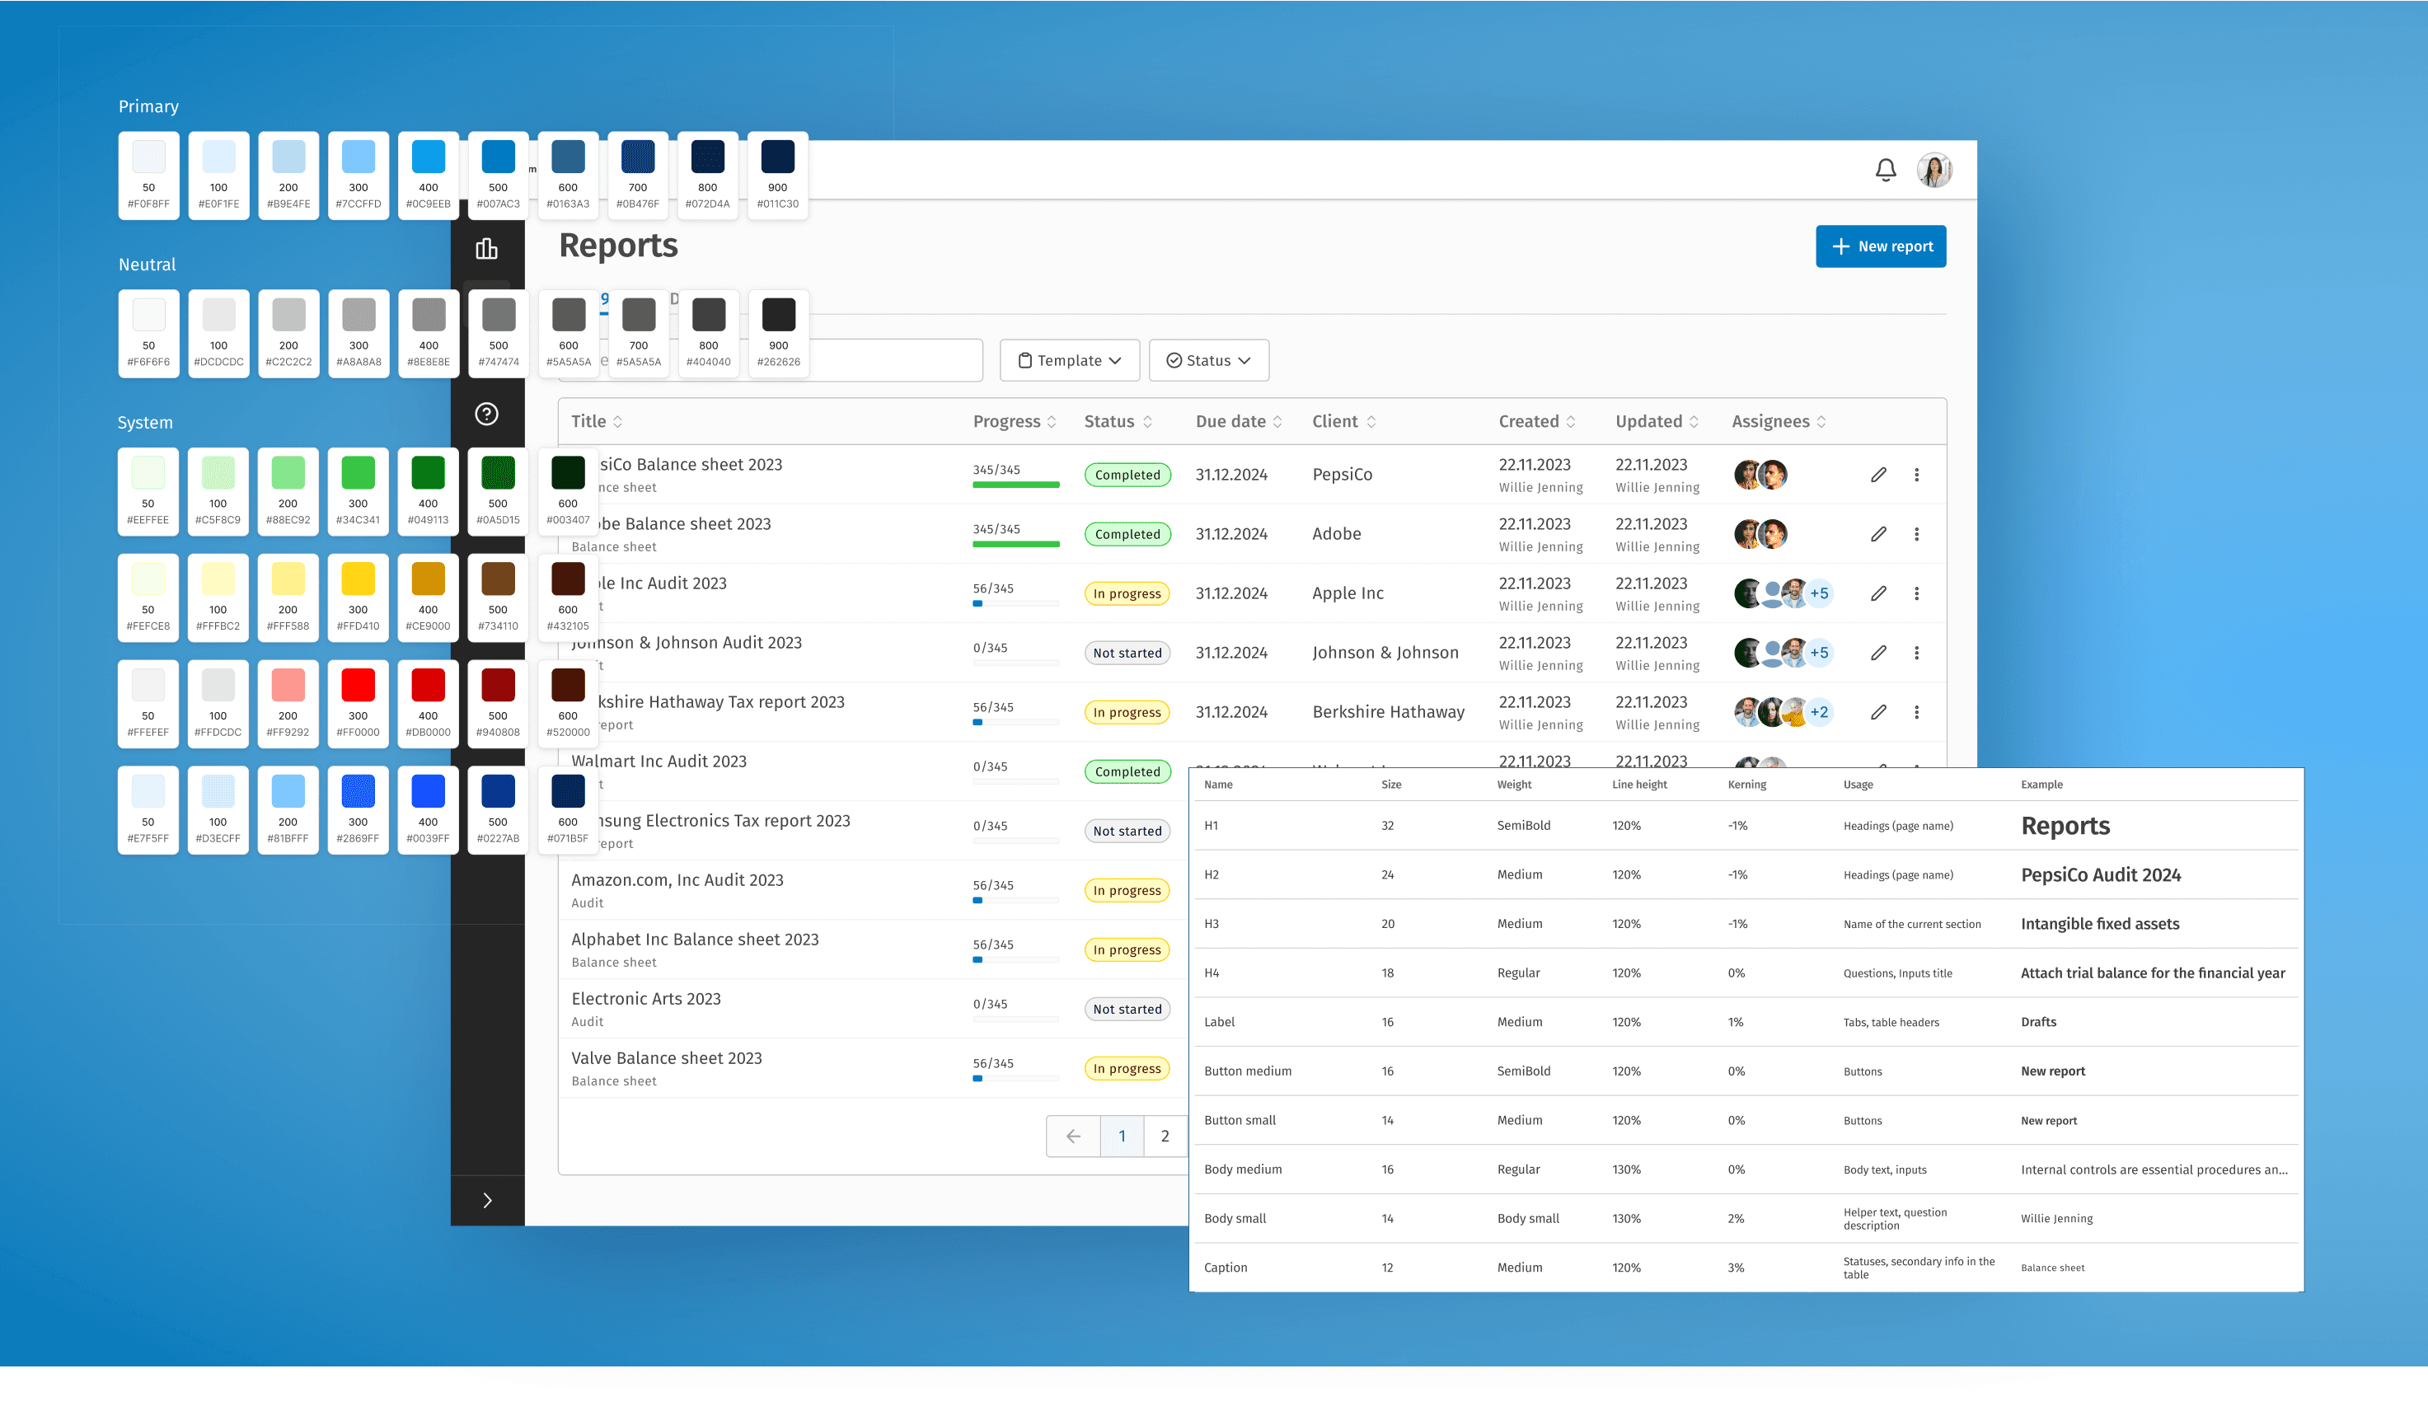2428x1406 pixels.
Task: Open the user profile avatar
Action: [1933, 171]
